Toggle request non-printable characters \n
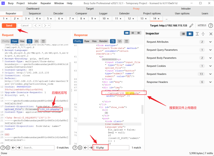The height and width of the screenshot is (156, 214). (x=36, y=41)
